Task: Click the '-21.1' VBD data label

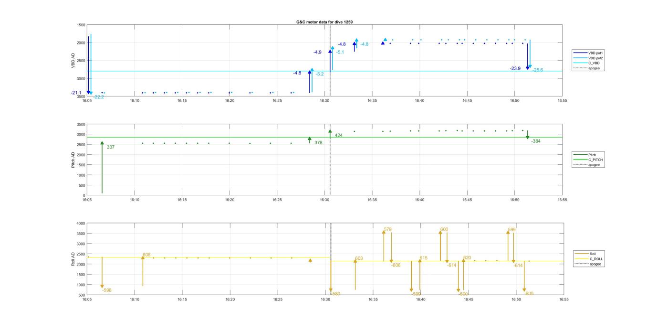Action: click(76, 93)
